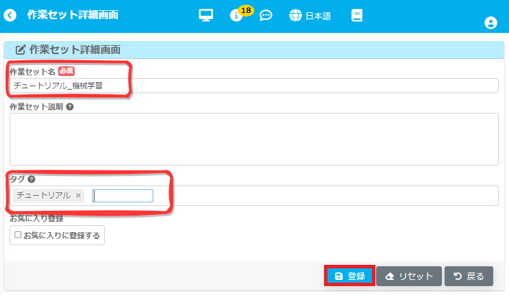This screenshot has width=509, height=295.
Task: Open the monitor screen icon
Action: pos(206,15)
